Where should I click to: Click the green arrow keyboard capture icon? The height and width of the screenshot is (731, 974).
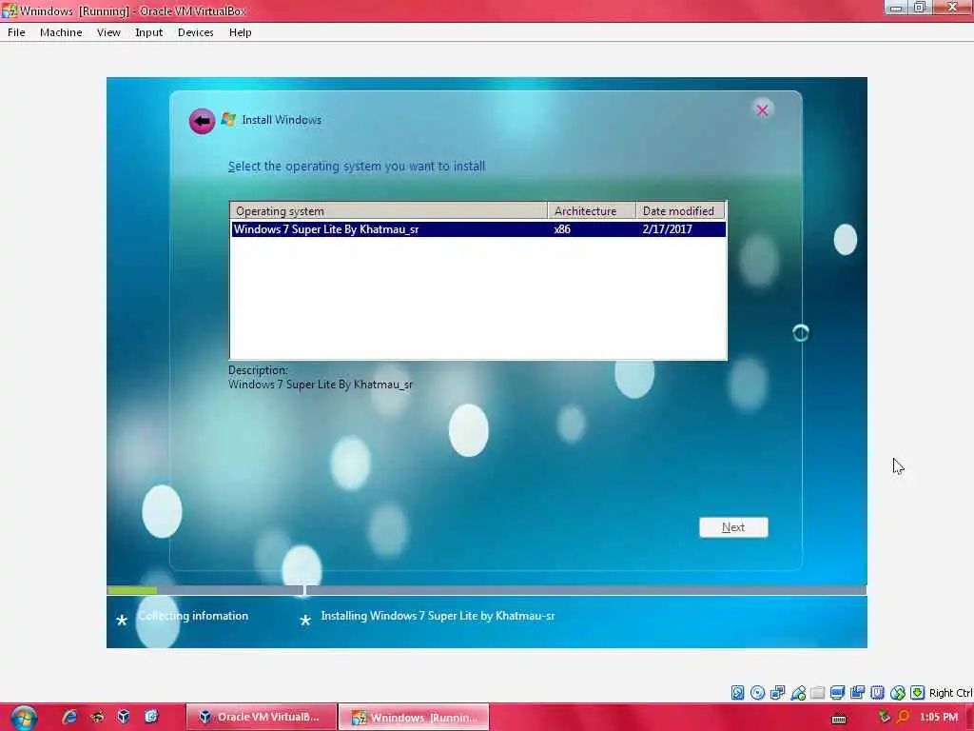point(918,693)
